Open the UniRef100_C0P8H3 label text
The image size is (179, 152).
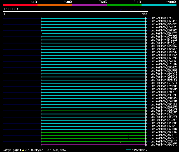tap(164, 123)
